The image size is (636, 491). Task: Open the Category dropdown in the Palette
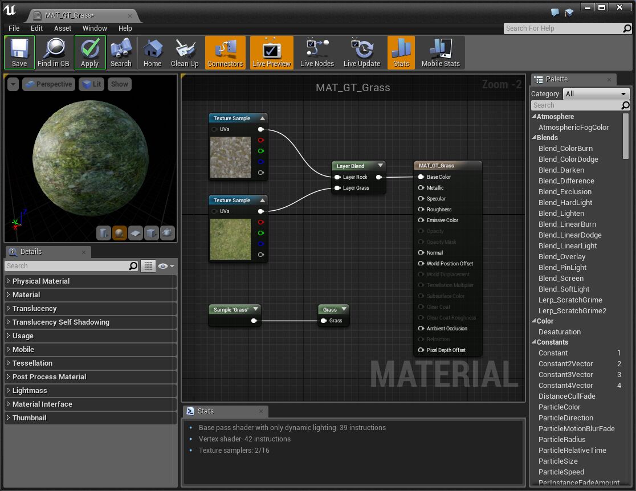pos(596,93)
